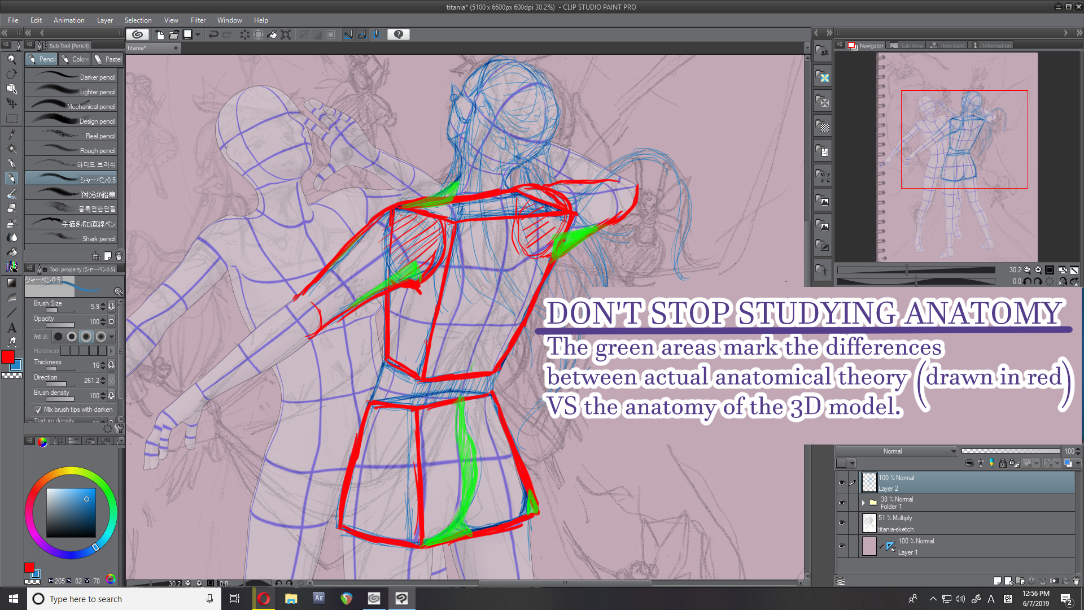Select the Fill bucket tool
This screenshot has height=610, width=1084.
coord(11,252)
